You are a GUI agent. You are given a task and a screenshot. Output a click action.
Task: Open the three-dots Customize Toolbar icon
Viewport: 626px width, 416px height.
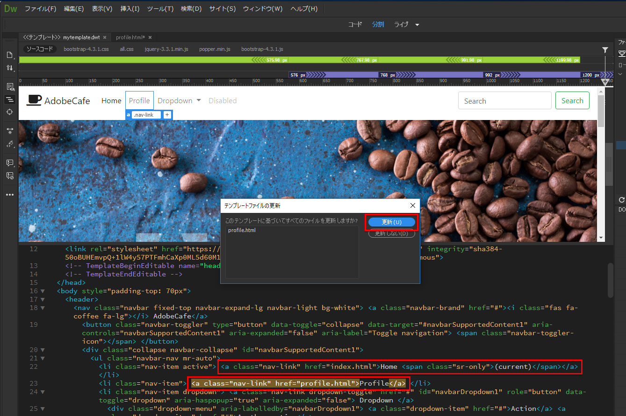click(10, 195)
